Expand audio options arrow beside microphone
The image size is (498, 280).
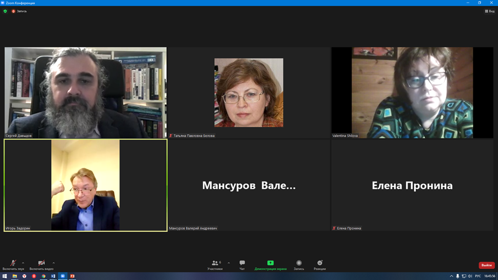[23, 263]
